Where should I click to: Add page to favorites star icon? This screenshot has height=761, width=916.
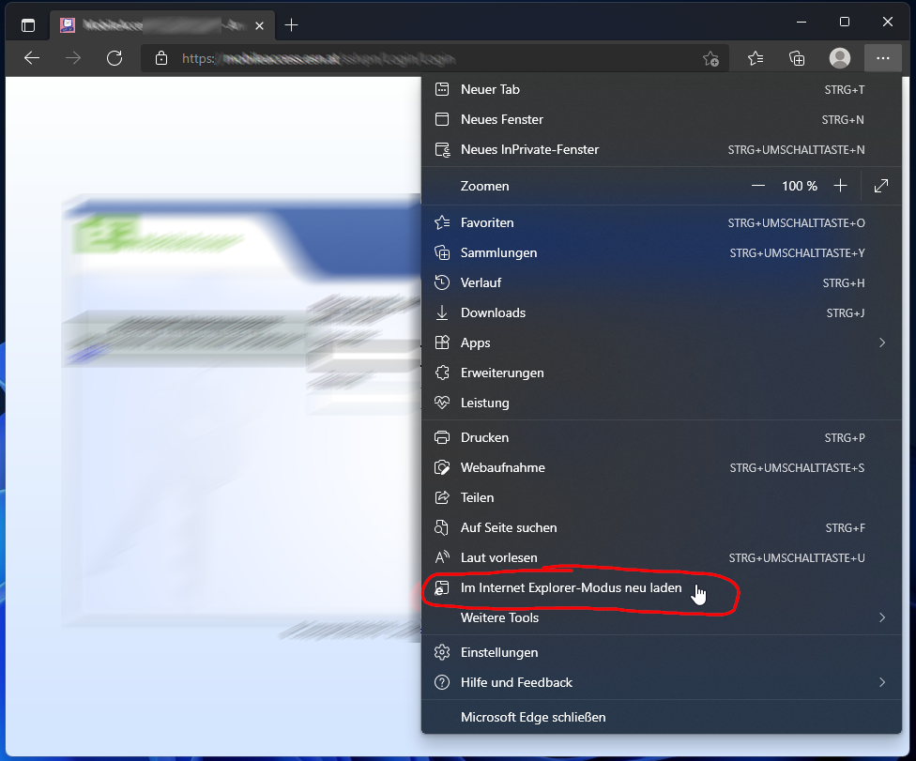click(710, 58)
